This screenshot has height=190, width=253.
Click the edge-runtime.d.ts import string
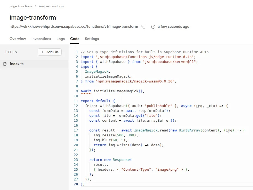click(144, 57)
